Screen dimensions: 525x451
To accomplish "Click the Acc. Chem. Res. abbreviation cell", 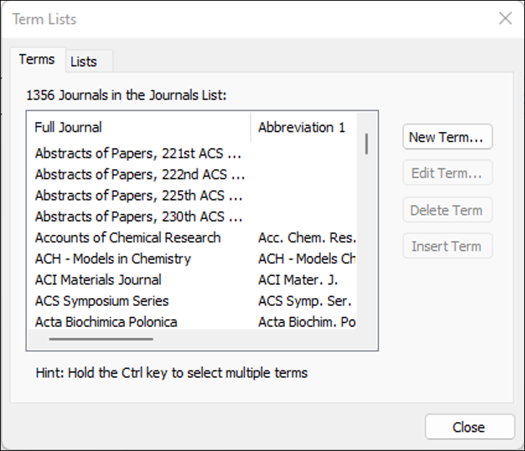I will pos(307,238).
